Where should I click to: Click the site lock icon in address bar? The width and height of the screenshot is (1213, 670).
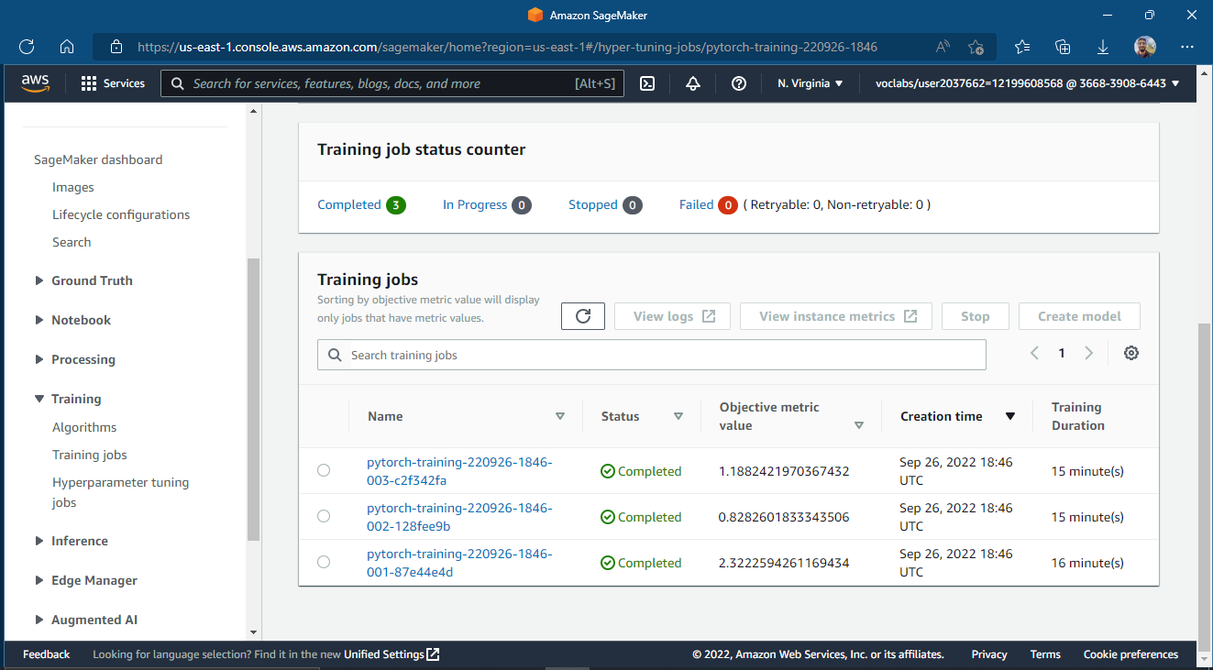click(x=116, y=47)
